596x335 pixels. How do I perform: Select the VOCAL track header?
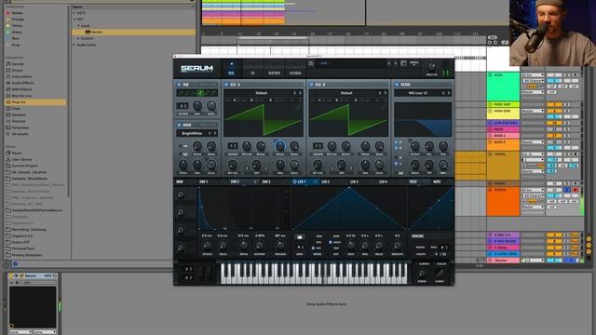click(x=503, y=166)
